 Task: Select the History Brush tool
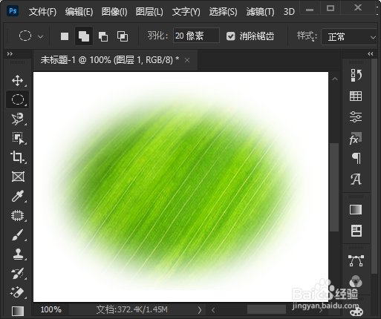tap(18, 274)
